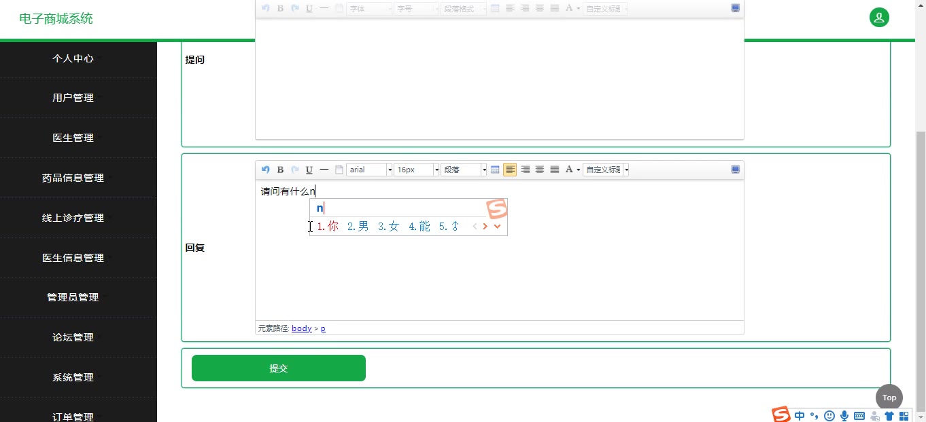Image resolution: width=926 pixels, height=422 pixels.
Task: Open 医生管理 sidebar menu
Action: click(x=73, y=138)
